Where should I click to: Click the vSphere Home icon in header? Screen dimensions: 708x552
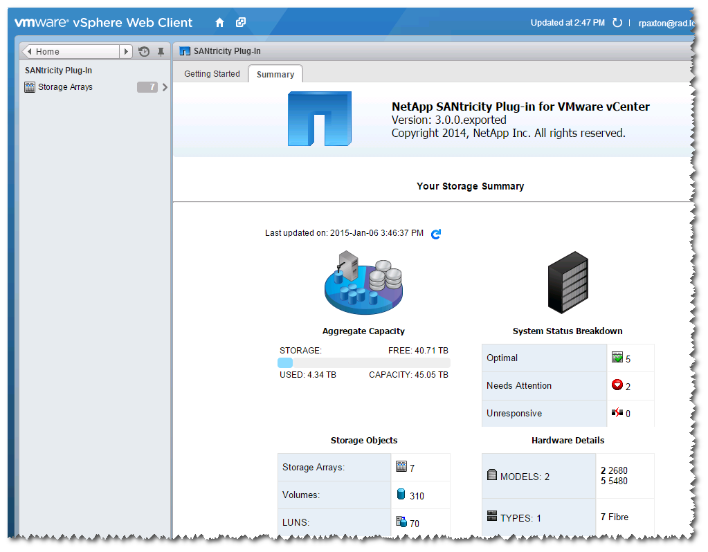220,23
